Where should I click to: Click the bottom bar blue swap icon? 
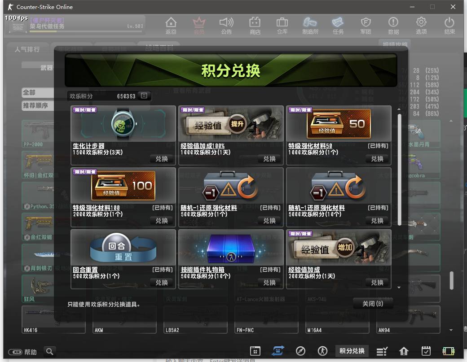coord(278,351)
